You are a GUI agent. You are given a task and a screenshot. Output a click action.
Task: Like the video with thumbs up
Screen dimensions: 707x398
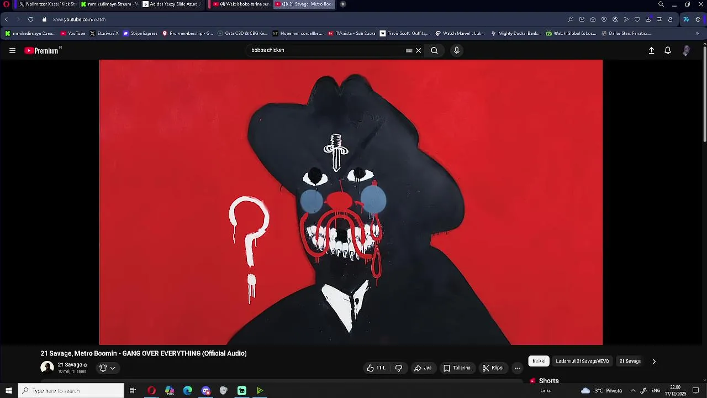click(376, 368)
